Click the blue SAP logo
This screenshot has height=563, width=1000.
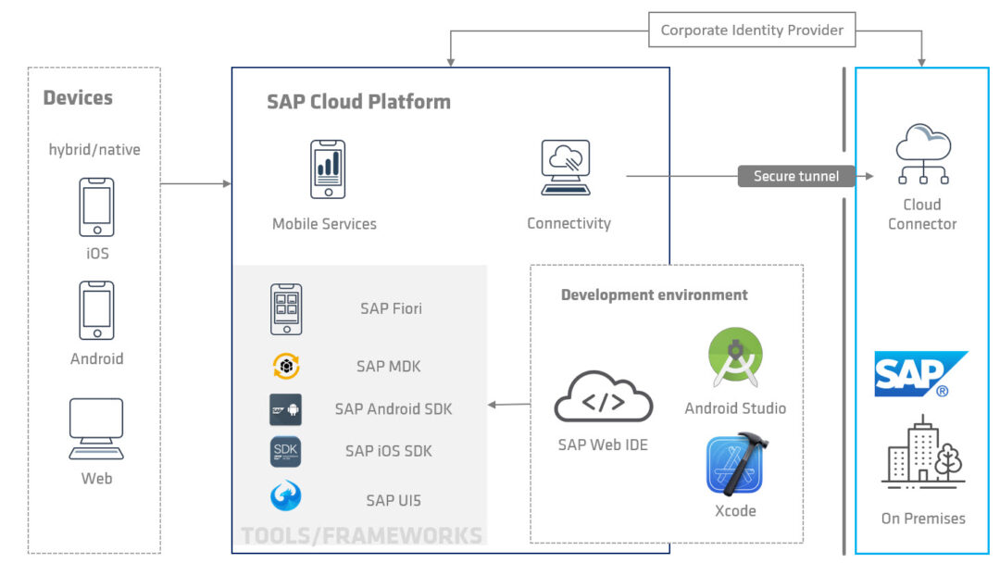(x=921, y=373)
